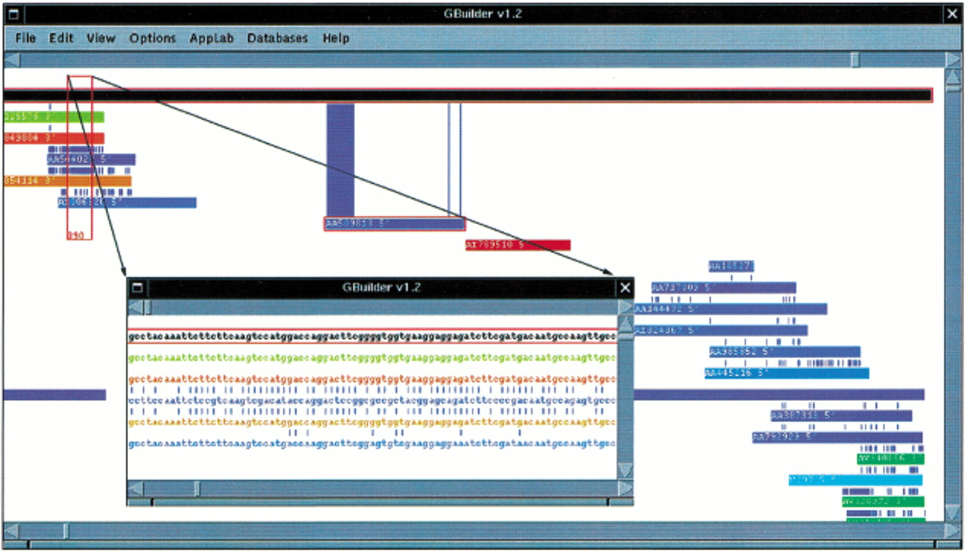Open the AppLab menu

click(x=211, y=38)
